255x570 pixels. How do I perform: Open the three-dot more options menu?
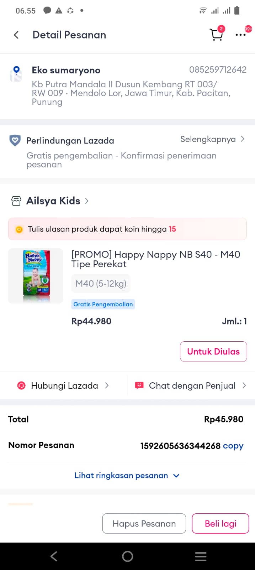point(240,35)
